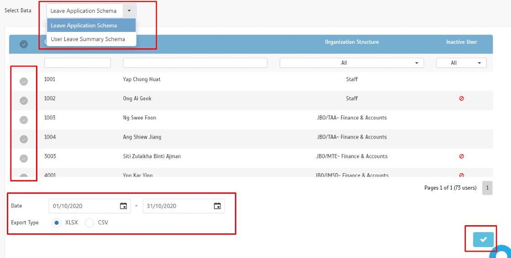The height and width of the screenshot is (258, 511).
Task: Choose Leave Application Schema option
Action: pyautogui.click(x=91, y=26)
